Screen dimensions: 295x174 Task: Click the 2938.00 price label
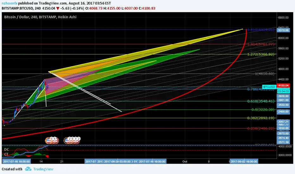tap(283, 96)
